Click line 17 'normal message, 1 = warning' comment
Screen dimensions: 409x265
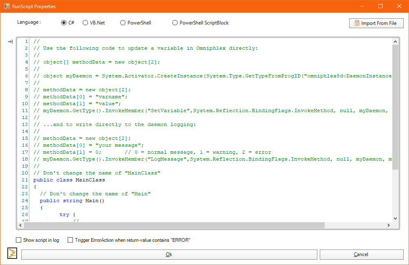(x=152, y=152)
